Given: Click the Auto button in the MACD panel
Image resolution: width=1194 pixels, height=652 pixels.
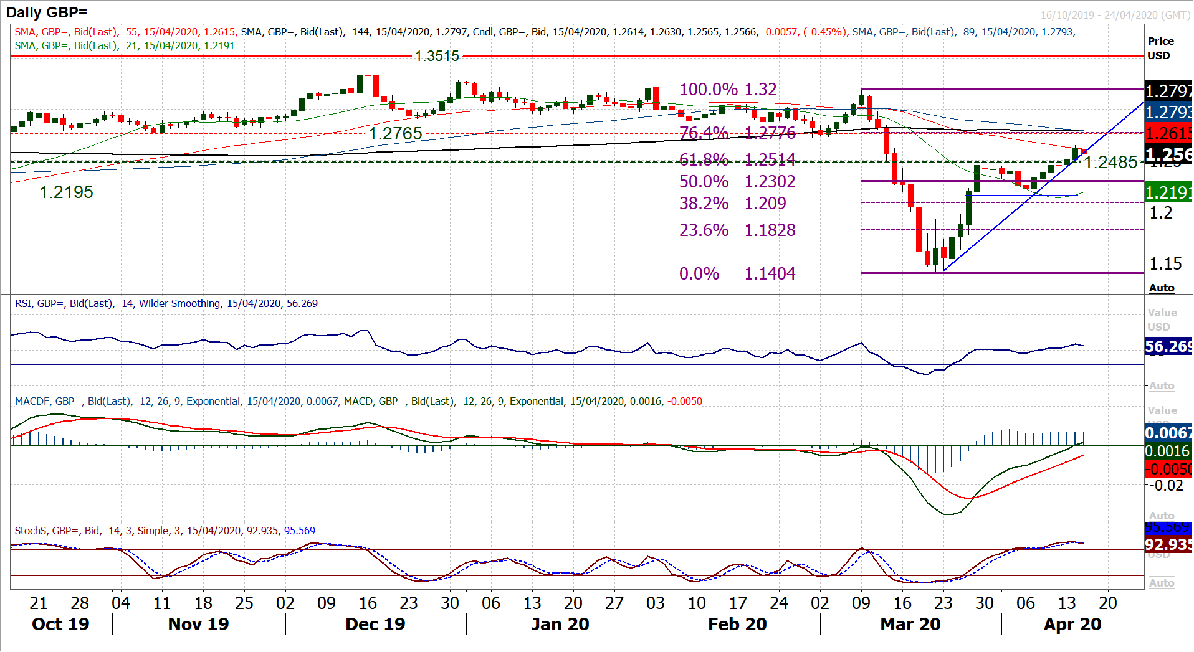Looking at the screenshot, I should (x=1162, y=516).
